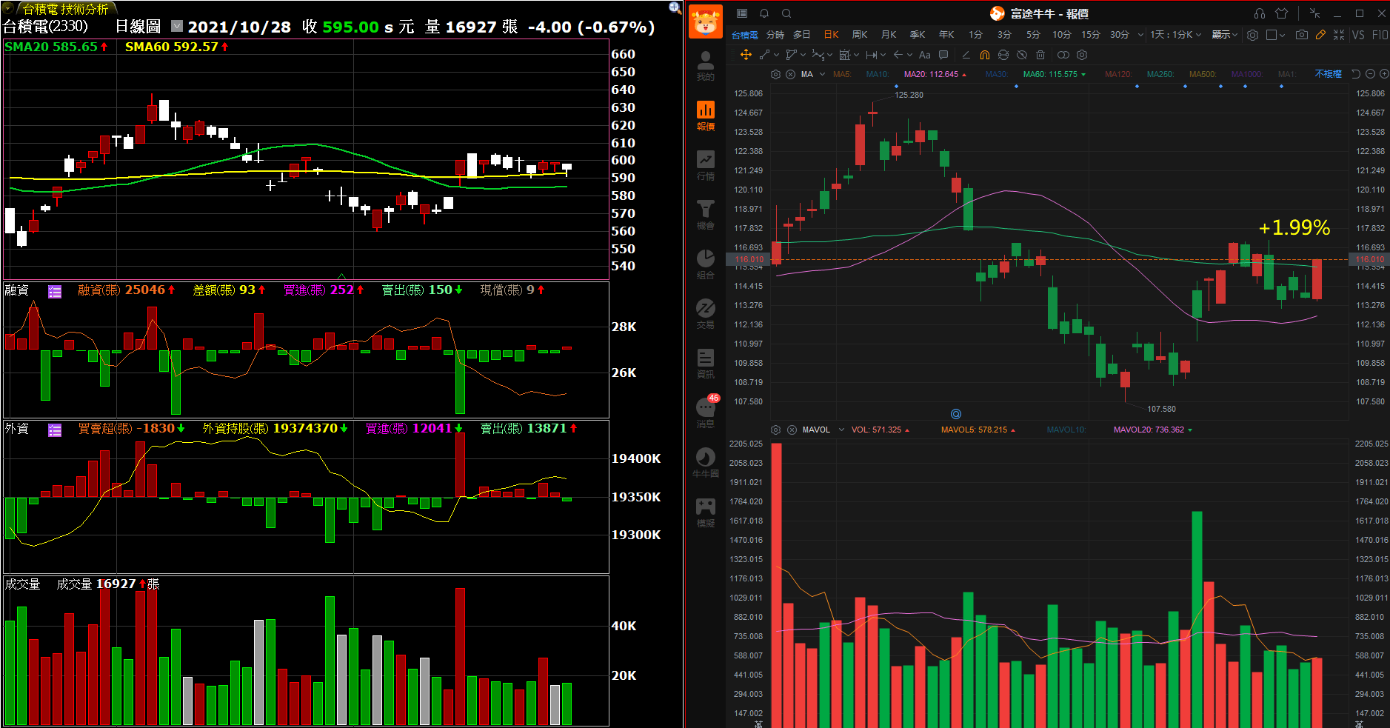
Task: Switch to 周K weekly chart tab
Action: tap(859, 35)
